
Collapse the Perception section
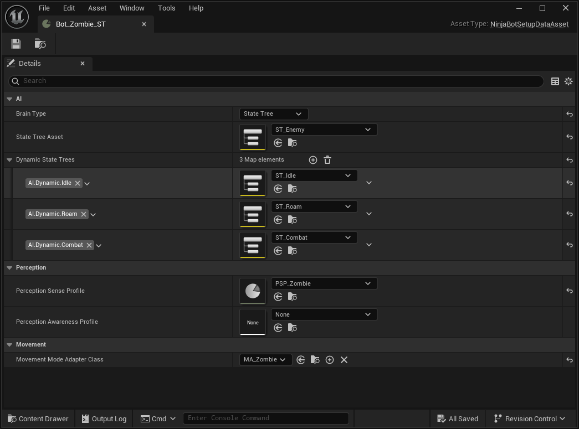tap(9, 267)
